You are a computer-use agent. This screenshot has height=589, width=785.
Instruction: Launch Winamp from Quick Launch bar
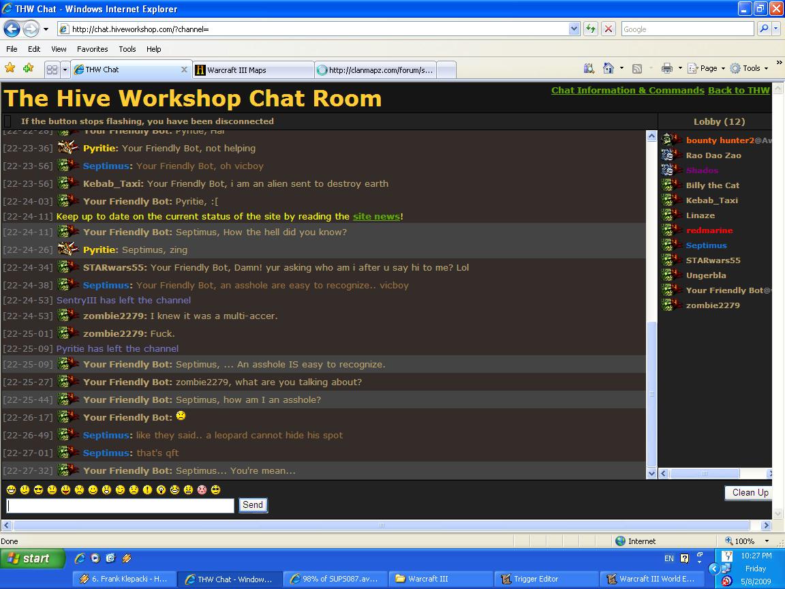click(126, 558)
